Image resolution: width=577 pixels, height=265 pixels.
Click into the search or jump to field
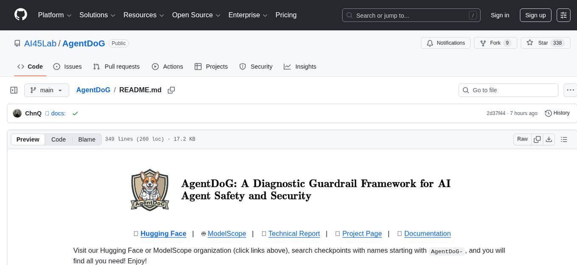(x=403, y=15)
